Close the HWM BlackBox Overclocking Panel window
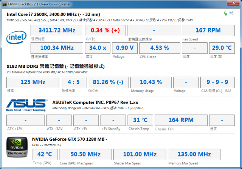Viewport: 242px width, 169px height. tap(234, 3)
